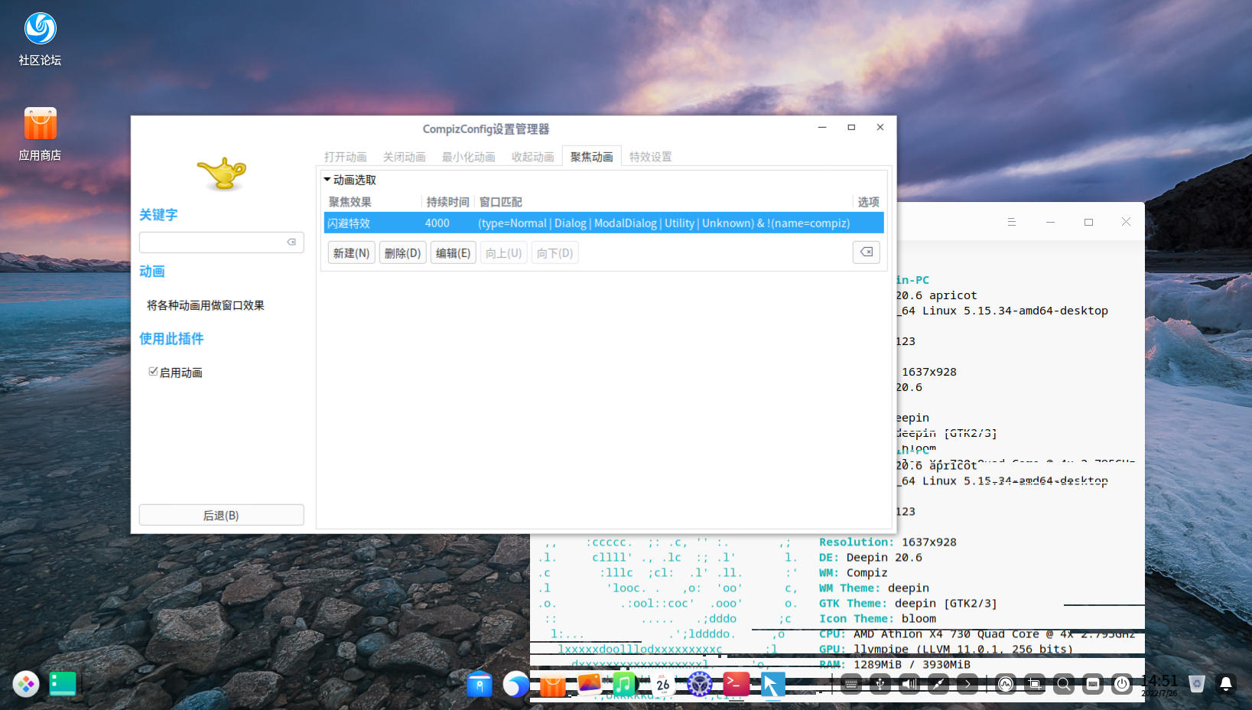Open the album photo app in dock
This screenshot has width=1252, height=710.
[590, 684]
